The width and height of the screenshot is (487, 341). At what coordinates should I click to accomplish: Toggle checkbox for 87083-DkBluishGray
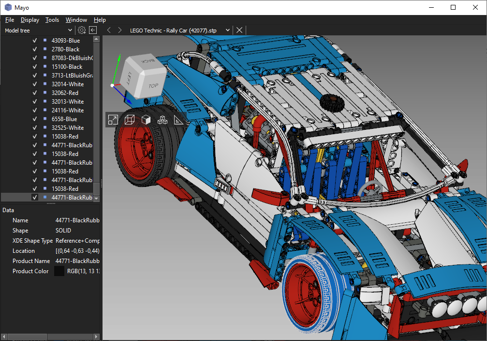click(35, 58)
